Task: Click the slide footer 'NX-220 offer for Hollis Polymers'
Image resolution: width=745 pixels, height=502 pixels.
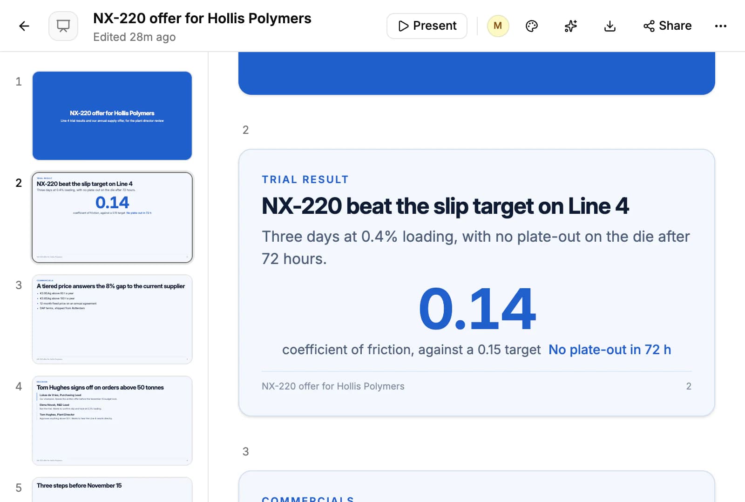Action: pyautogui.click(x=333, y=386)
